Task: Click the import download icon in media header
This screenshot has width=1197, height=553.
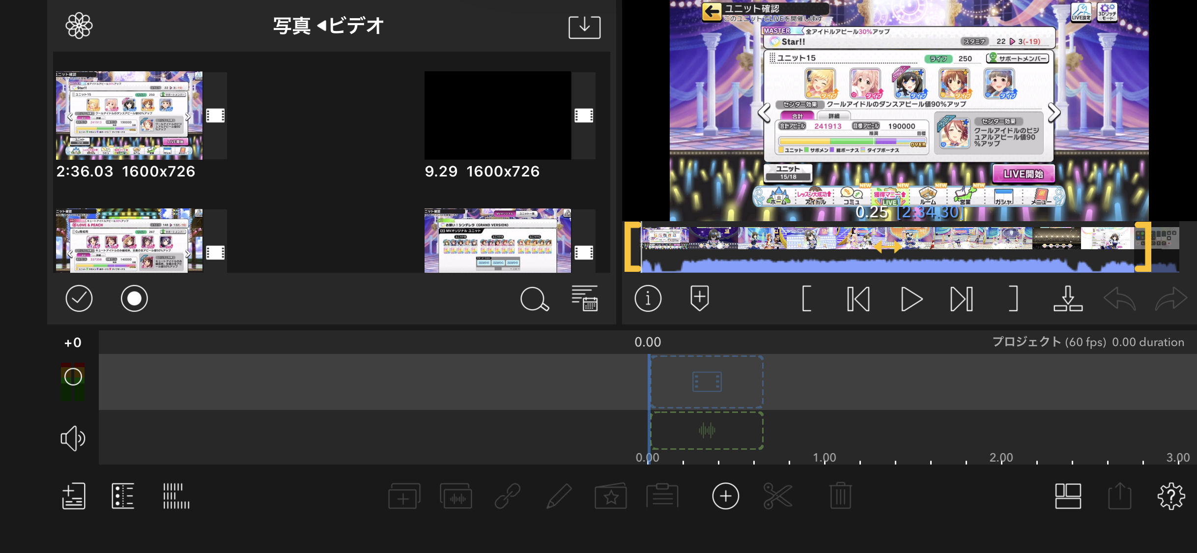Action: 584,27
